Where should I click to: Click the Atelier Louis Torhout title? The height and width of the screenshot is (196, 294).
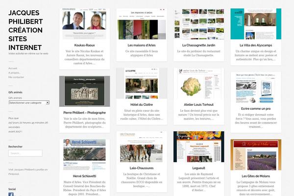(199, 105)
